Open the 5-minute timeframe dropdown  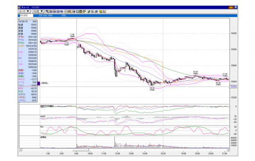click(x=38, y=11)
